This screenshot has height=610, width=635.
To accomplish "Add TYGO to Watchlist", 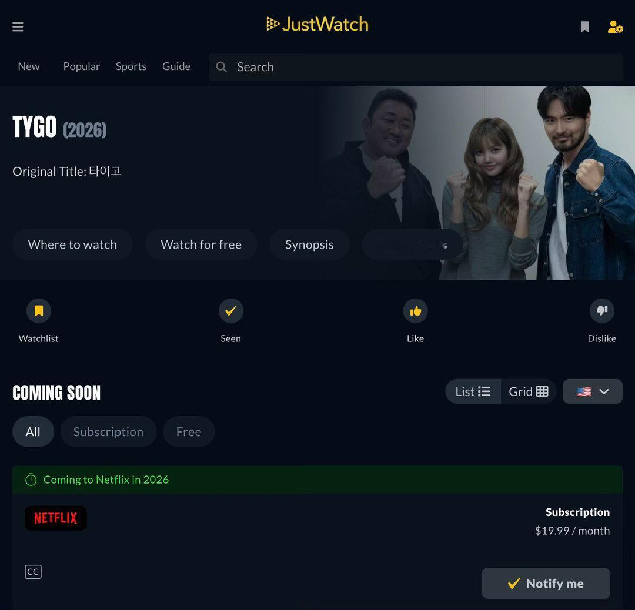I will click(38, 311).
